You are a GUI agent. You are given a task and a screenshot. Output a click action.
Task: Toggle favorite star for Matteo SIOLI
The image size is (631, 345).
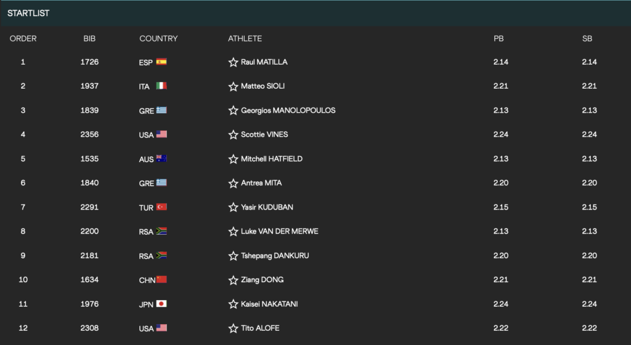(233, 86)
